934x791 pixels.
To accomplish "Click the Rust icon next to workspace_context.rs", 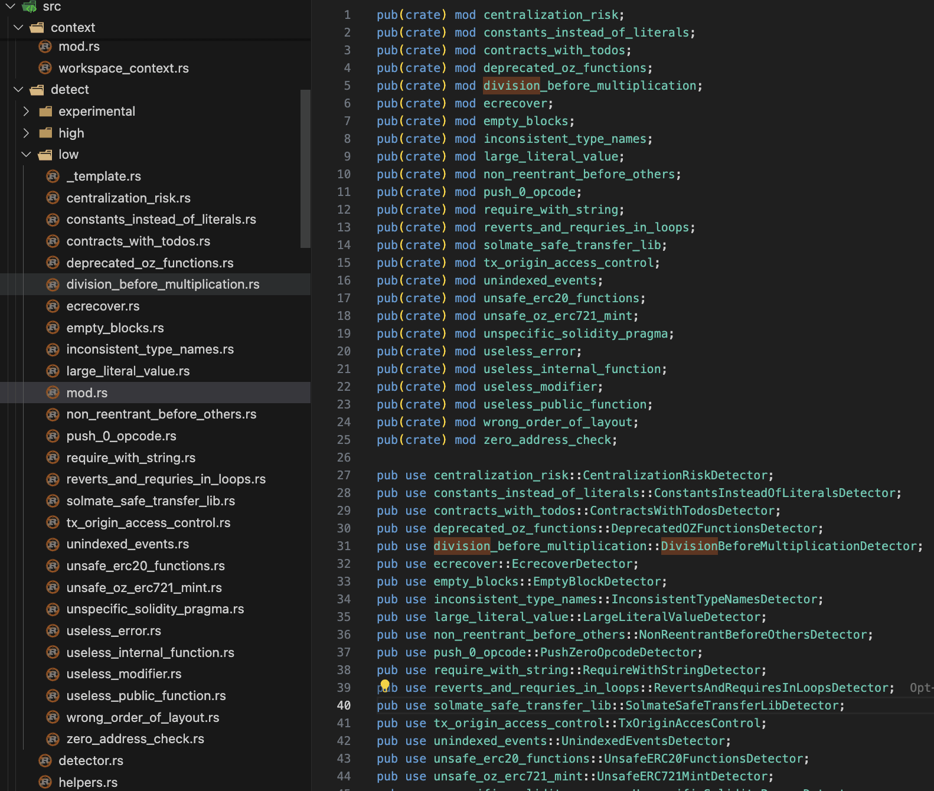I will pos(45,68).
